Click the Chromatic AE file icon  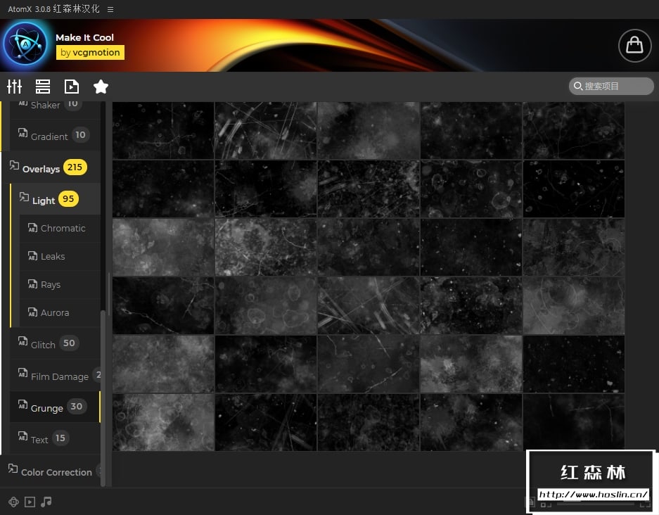(x=32, y=228)
